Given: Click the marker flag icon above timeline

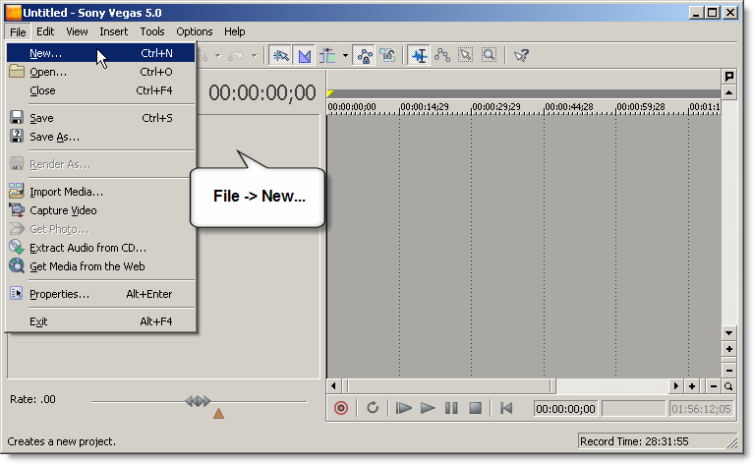Looking at the screenshot, I should click(729, 76).
